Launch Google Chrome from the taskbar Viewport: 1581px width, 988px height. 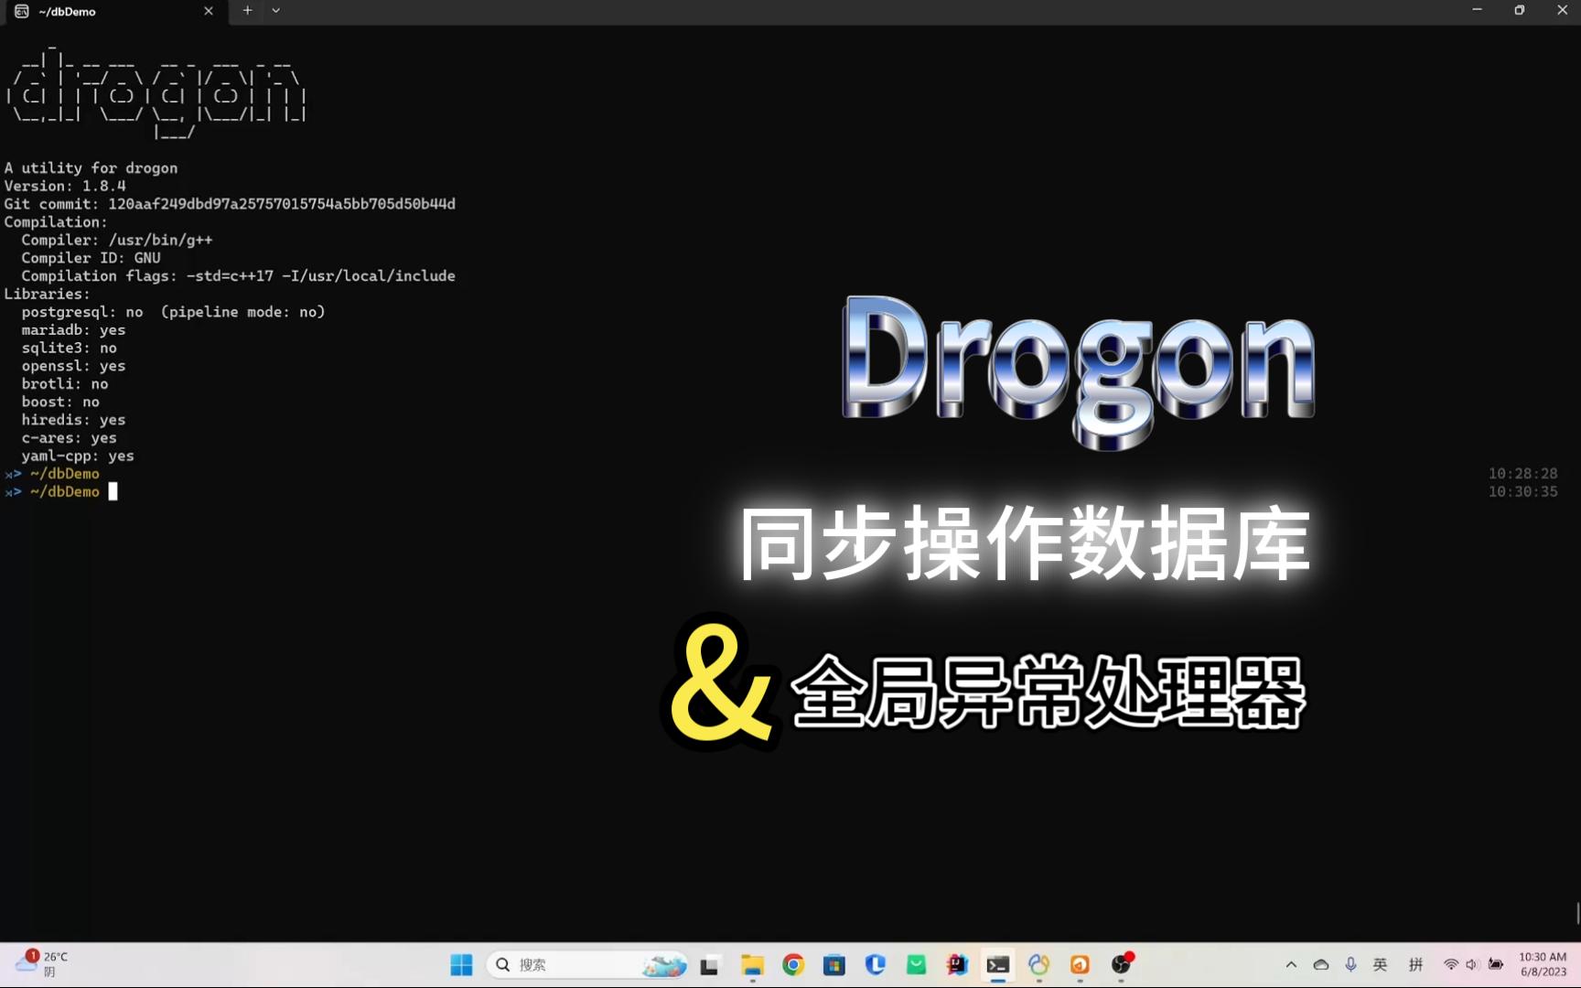tap(793, 964)
